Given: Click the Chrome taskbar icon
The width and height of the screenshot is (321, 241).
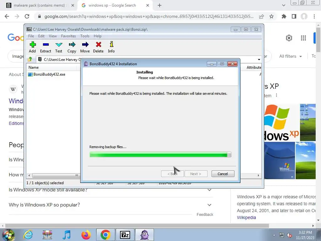Looking at the screenshot, I should pyautogui.click(x=106, y=235).
